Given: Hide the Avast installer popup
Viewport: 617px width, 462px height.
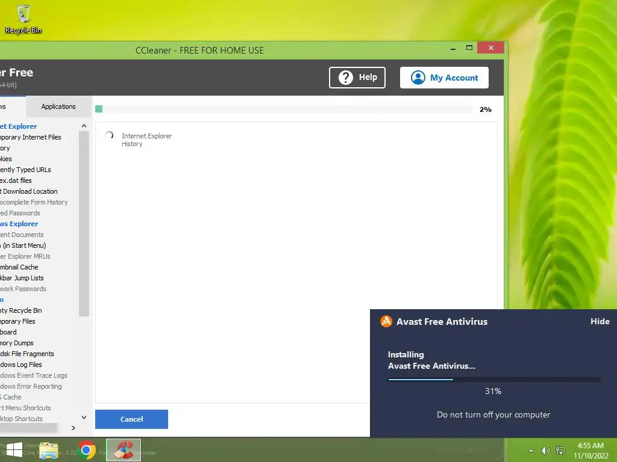Looking at the screenshot, I should 600,321.
